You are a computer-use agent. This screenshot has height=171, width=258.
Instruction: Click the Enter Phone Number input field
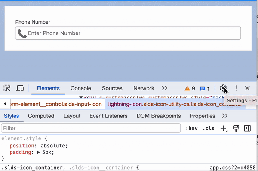(x=128, y=33)
